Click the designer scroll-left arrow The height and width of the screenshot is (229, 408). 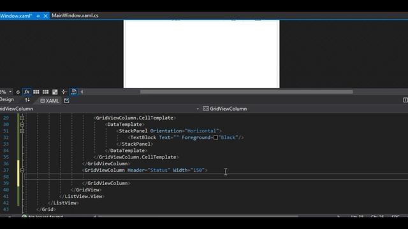(x=82, y=92)
